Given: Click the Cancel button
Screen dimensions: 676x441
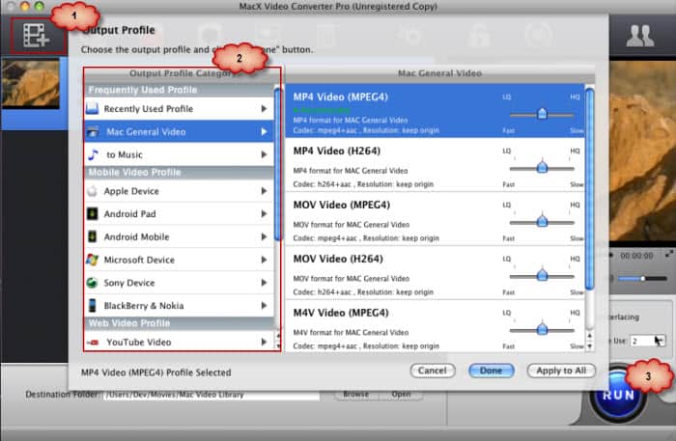Looking at the screenshot, I should 433,371.
